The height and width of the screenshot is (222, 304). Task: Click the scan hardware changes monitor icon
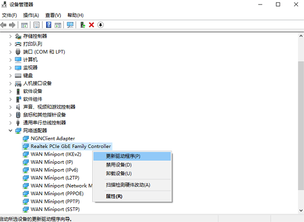coord(70,25)
